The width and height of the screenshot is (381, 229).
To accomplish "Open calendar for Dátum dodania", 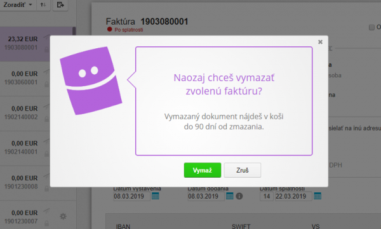I will pyautogui.click(x=230, y=196).
